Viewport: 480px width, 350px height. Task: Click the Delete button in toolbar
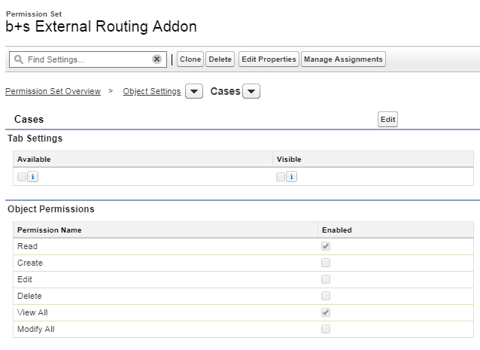[220, 59]
